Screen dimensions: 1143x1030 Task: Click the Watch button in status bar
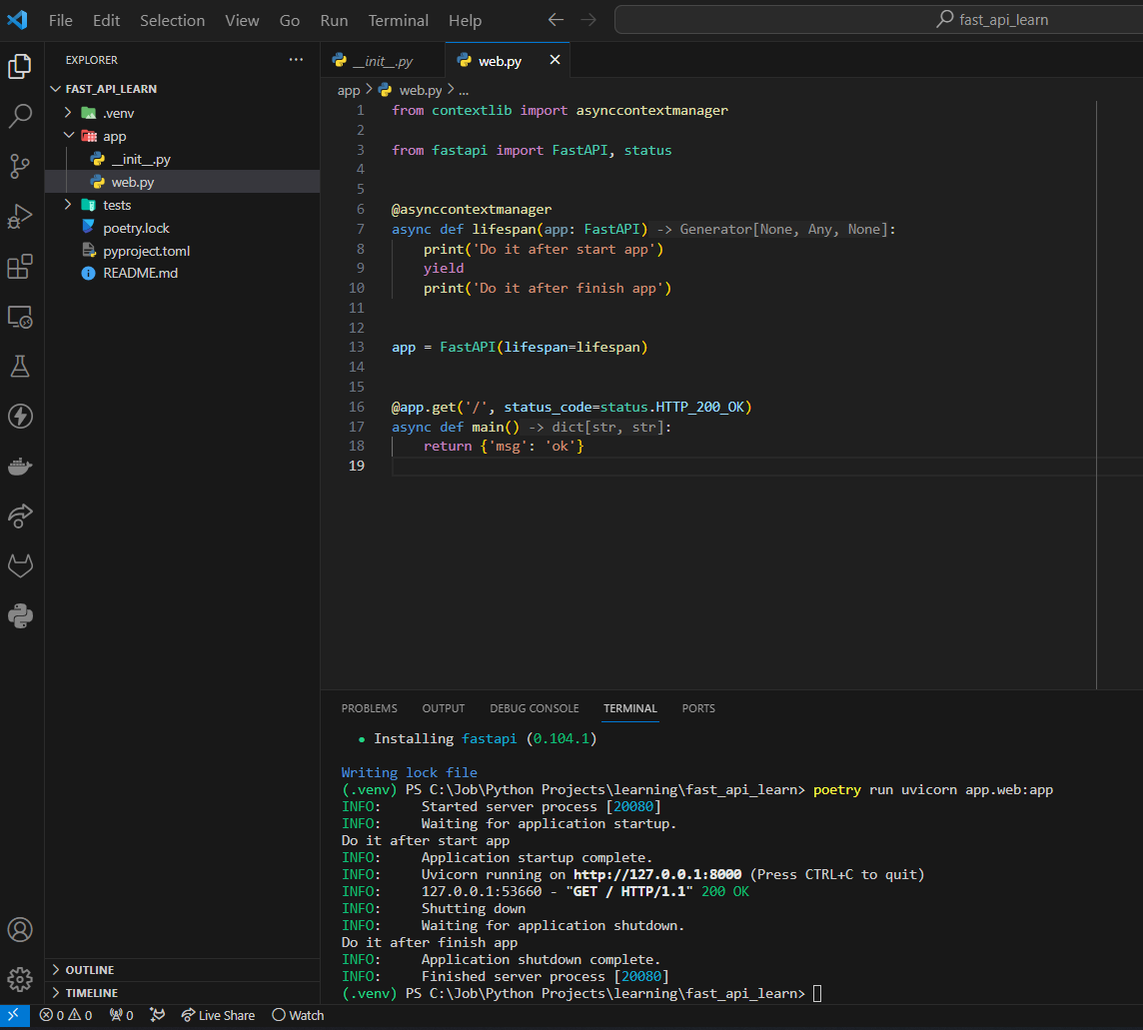tap(298, 1015)
